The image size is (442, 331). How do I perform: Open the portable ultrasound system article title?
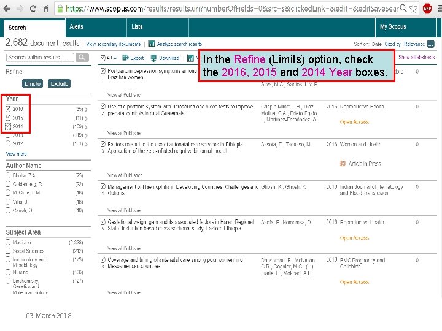[180, 110]
